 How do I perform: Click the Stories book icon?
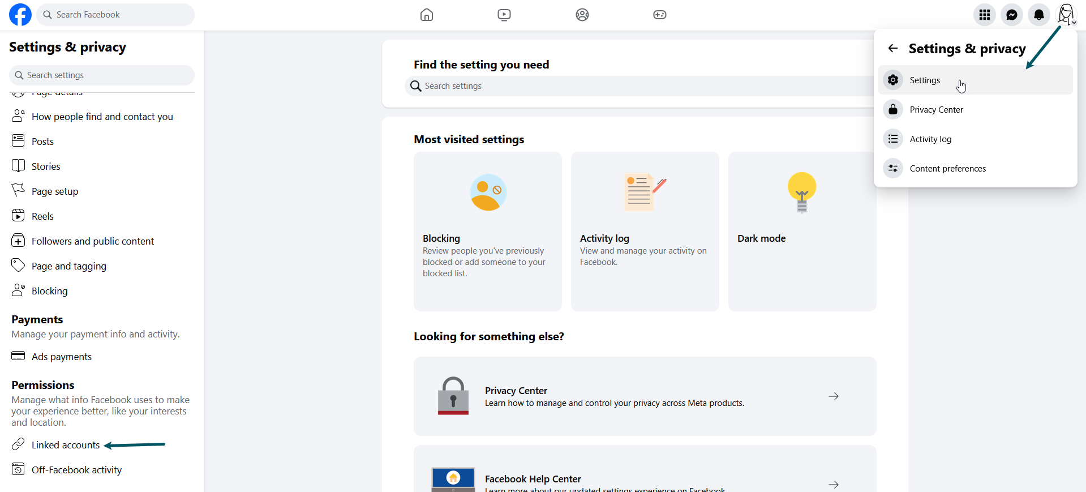coord(18,165)
